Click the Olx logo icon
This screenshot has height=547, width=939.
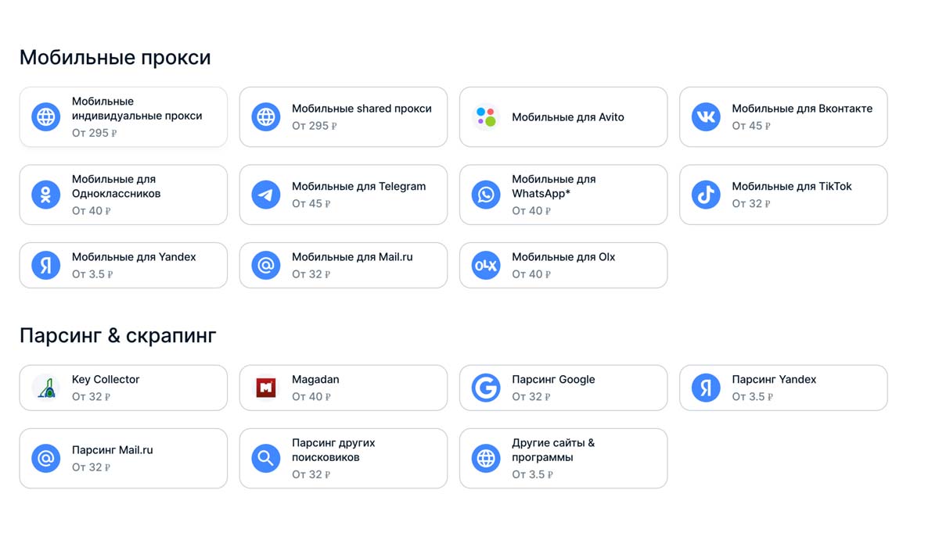[x=486, y=266]
